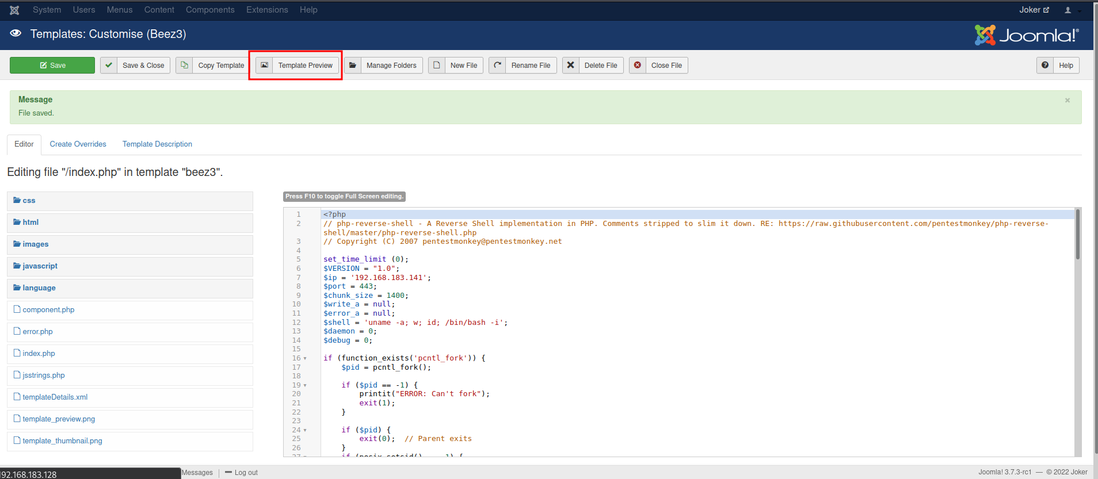Image resolution: width=1098 pixels, height=479 pixels.
Task: Click the question mark Help icon
Action: point(1045,65)
